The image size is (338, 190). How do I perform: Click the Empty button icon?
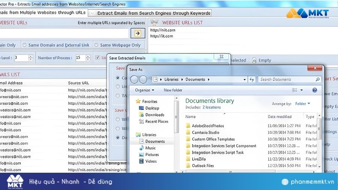(254, 60)
